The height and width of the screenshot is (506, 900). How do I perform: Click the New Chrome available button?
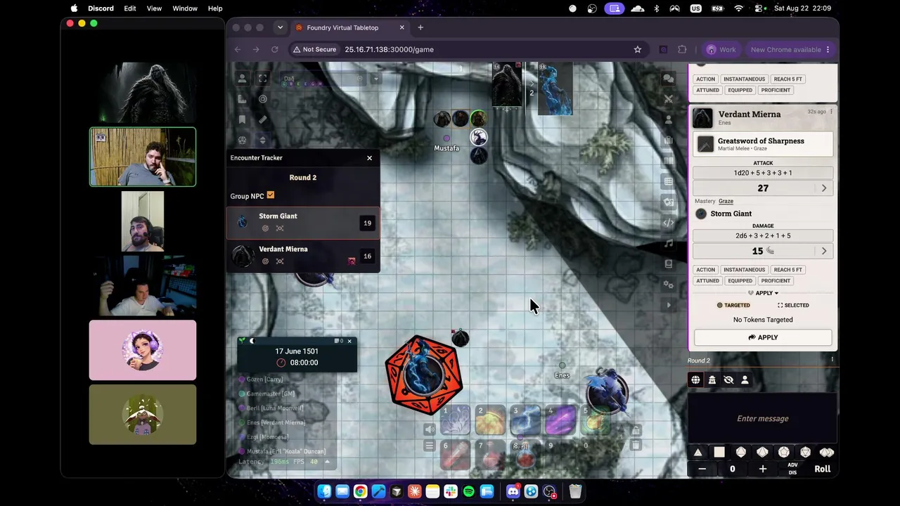point(787,49)
